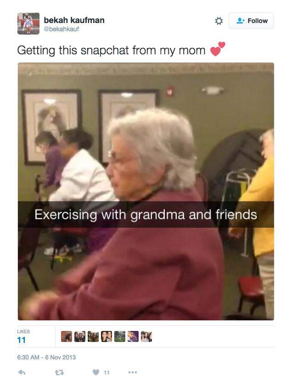This screenshot has width=291, height=388.
Task: Open the fifth liker's avatar
Action: pyautogui.click(x=120, y=336)
